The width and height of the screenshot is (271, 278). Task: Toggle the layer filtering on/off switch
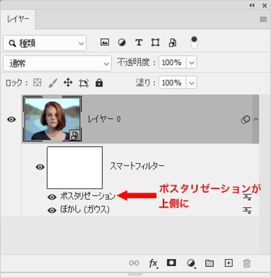point(194,43)
